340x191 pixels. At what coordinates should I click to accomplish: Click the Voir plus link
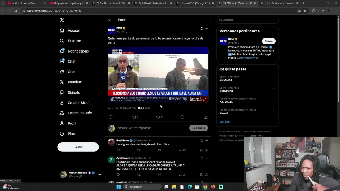click(x=225, y=122)
